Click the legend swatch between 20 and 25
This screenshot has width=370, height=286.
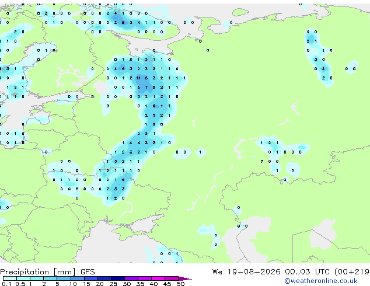[x=104, y=278]
